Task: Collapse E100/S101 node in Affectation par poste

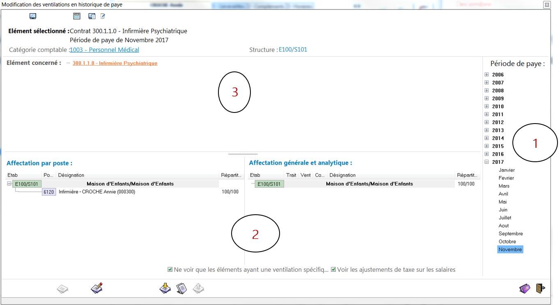Action: click(9, 184)
